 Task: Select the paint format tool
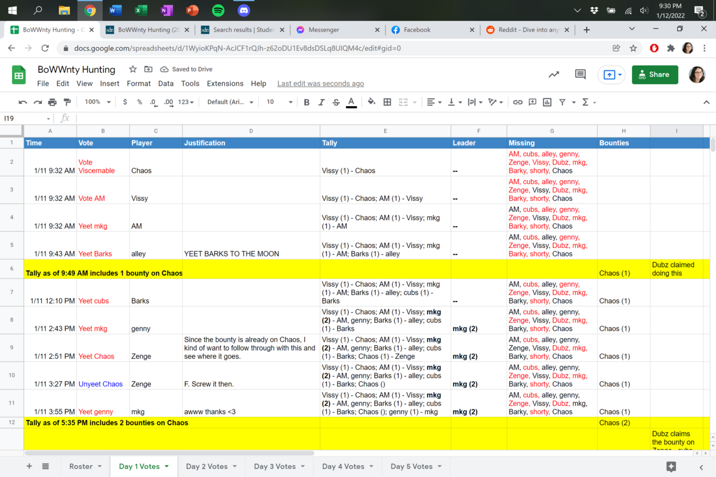[x=67, y=102]
